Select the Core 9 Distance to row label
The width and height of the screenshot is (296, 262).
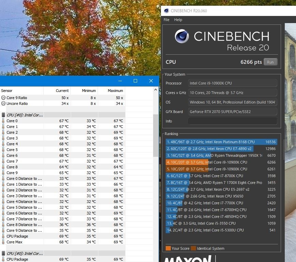tap(24, 230)
